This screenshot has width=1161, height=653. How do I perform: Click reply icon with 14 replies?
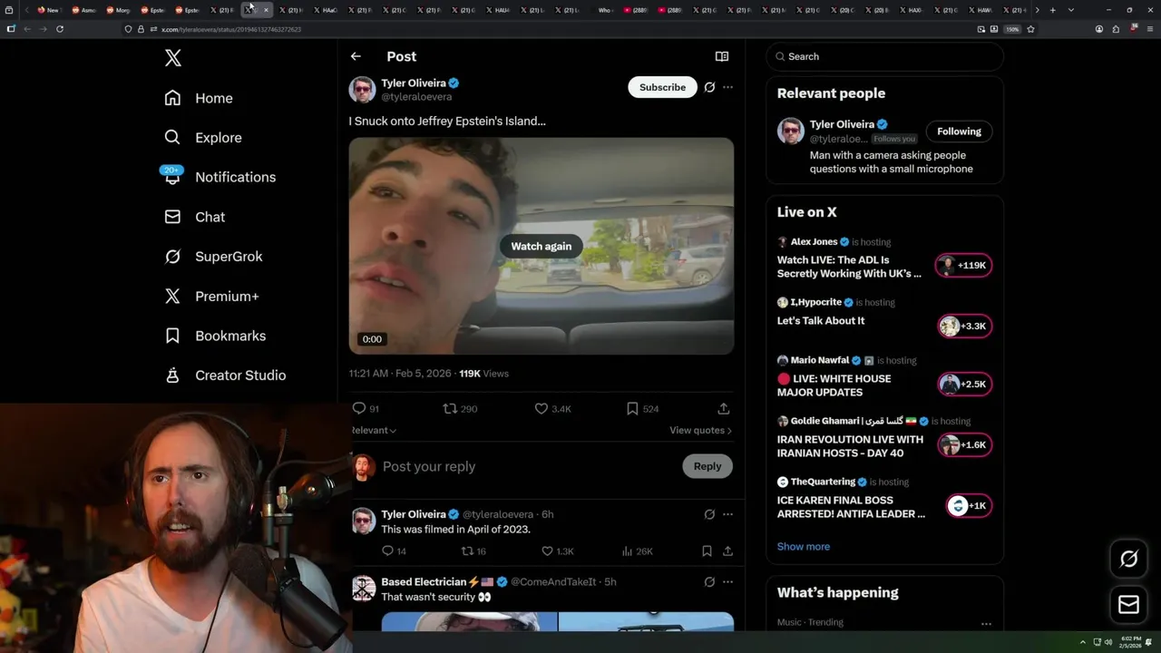tap(387, 551)
